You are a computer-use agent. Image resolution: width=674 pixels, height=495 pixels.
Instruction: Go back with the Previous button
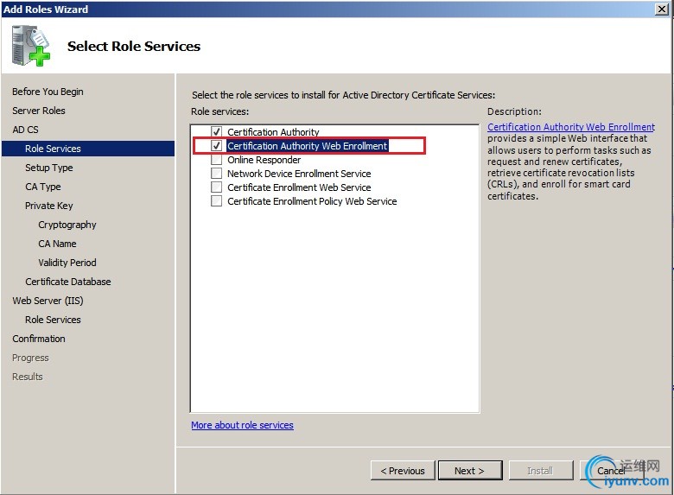(x=403, y=471)
